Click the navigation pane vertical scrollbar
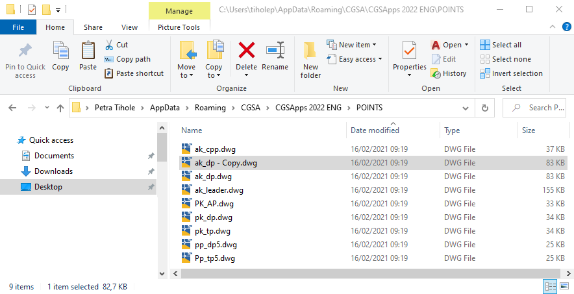Screen dimensions: 574x294 coord(162,195)
